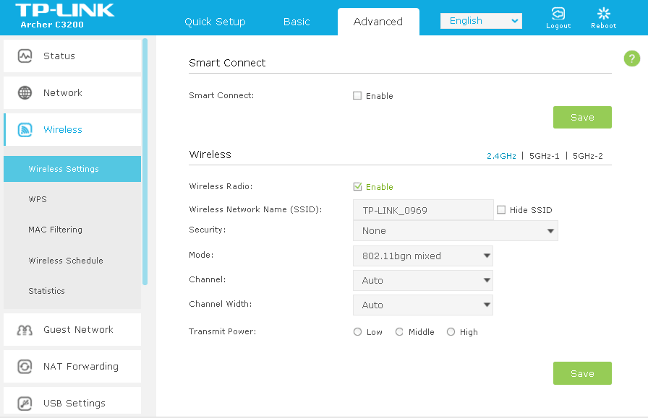Switch to the Quick Setup tab
Image resolution: width=648 pixels, height=418 pixels.
pos(215,22)
